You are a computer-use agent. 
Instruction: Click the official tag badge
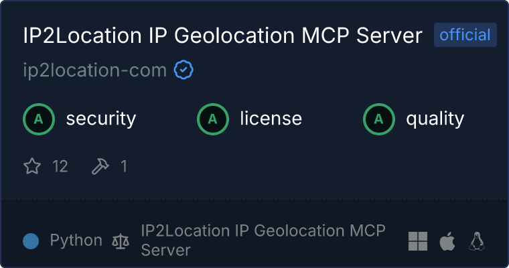coord(465,35)
